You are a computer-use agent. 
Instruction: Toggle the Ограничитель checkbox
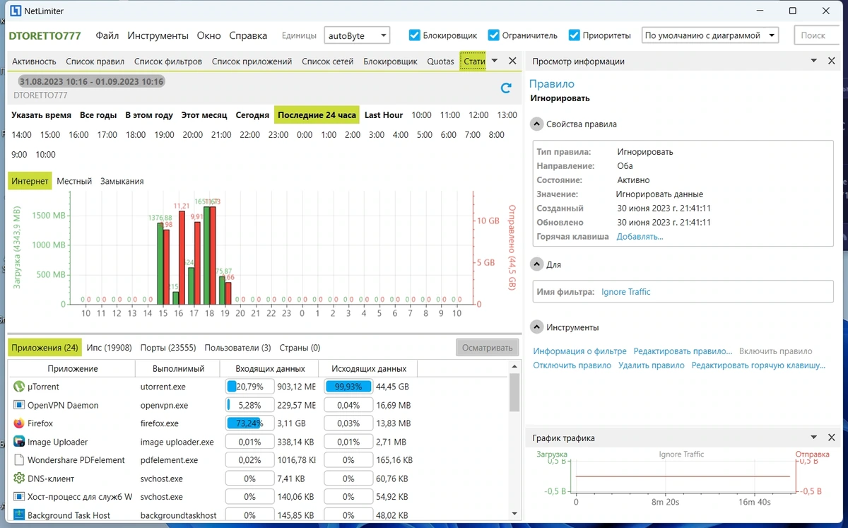tap(494, 35)
